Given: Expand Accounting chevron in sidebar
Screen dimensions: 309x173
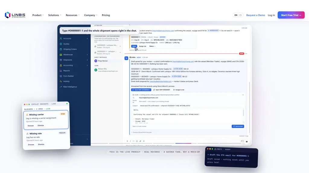Looking at the screenshot, I should 87,65.
